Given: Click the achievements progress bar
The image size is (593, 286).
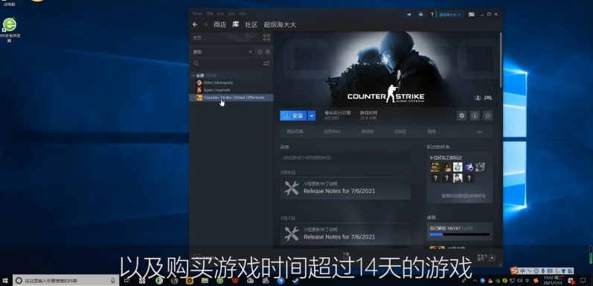Looking at the screenshot, I should click(x=460, y=235).
